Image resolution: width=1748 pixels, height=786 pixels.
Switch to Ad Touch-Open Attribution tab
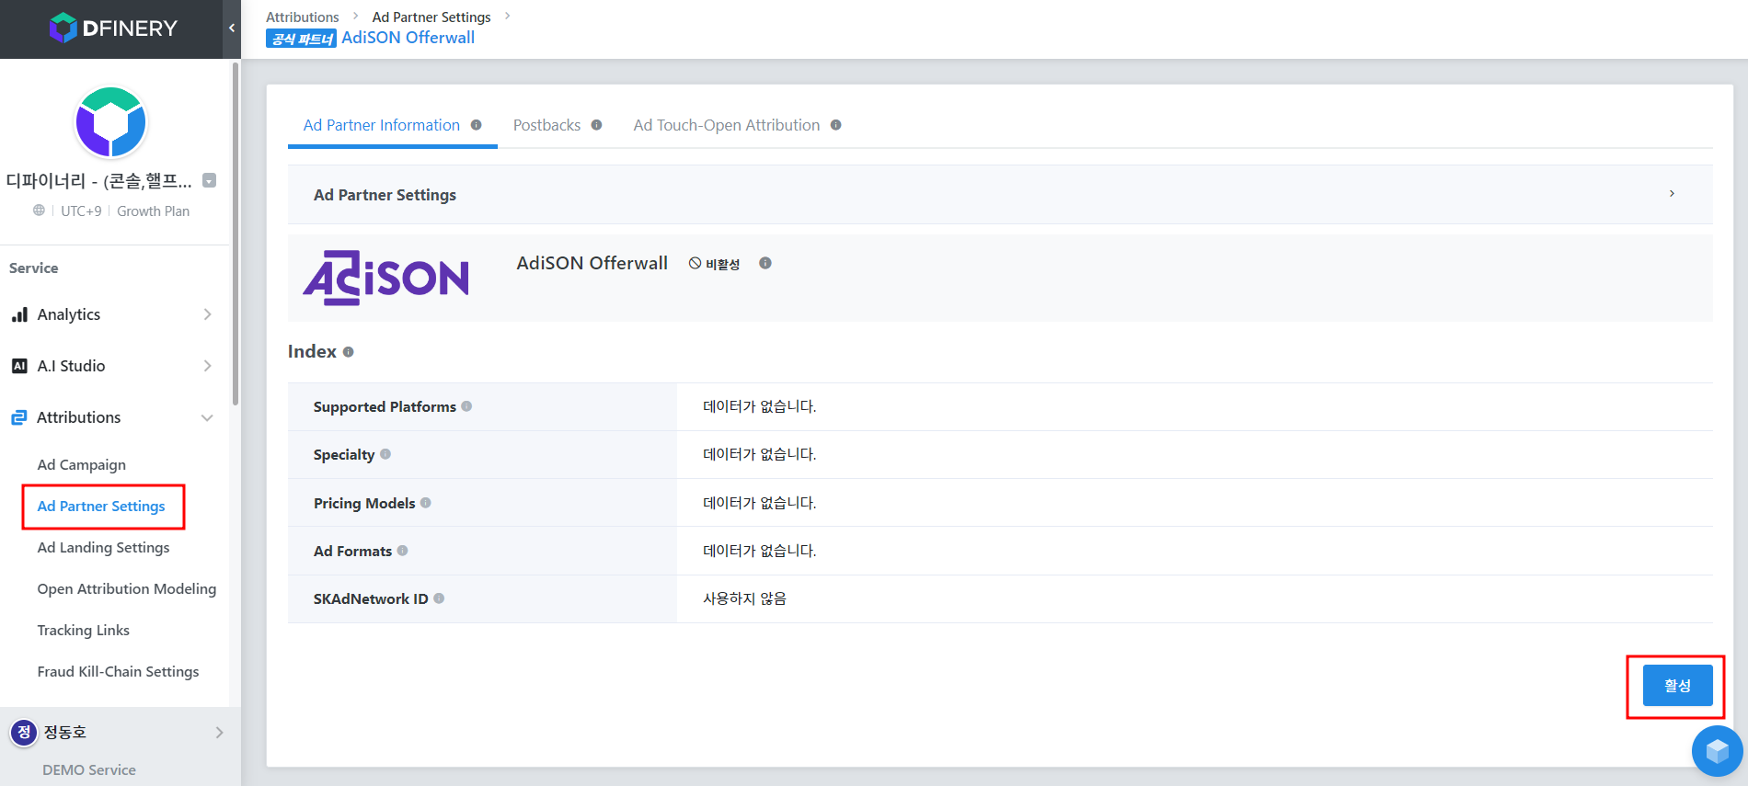point(727,125)
